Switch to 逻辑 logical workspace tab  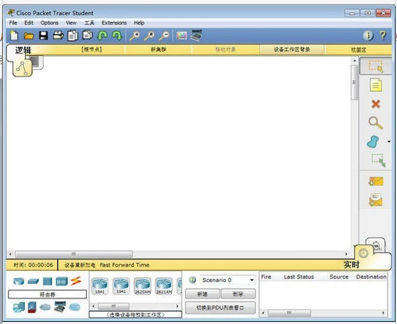[x=23, y=50]
